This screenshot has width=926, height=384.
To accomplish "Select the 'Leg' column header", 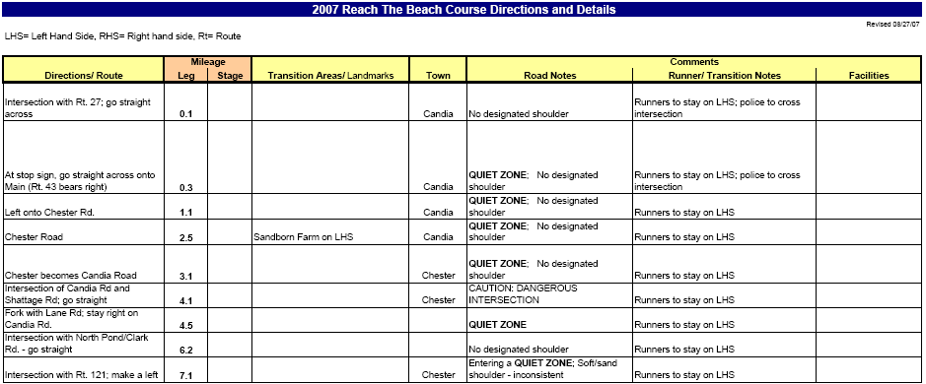I will [186, 76].
